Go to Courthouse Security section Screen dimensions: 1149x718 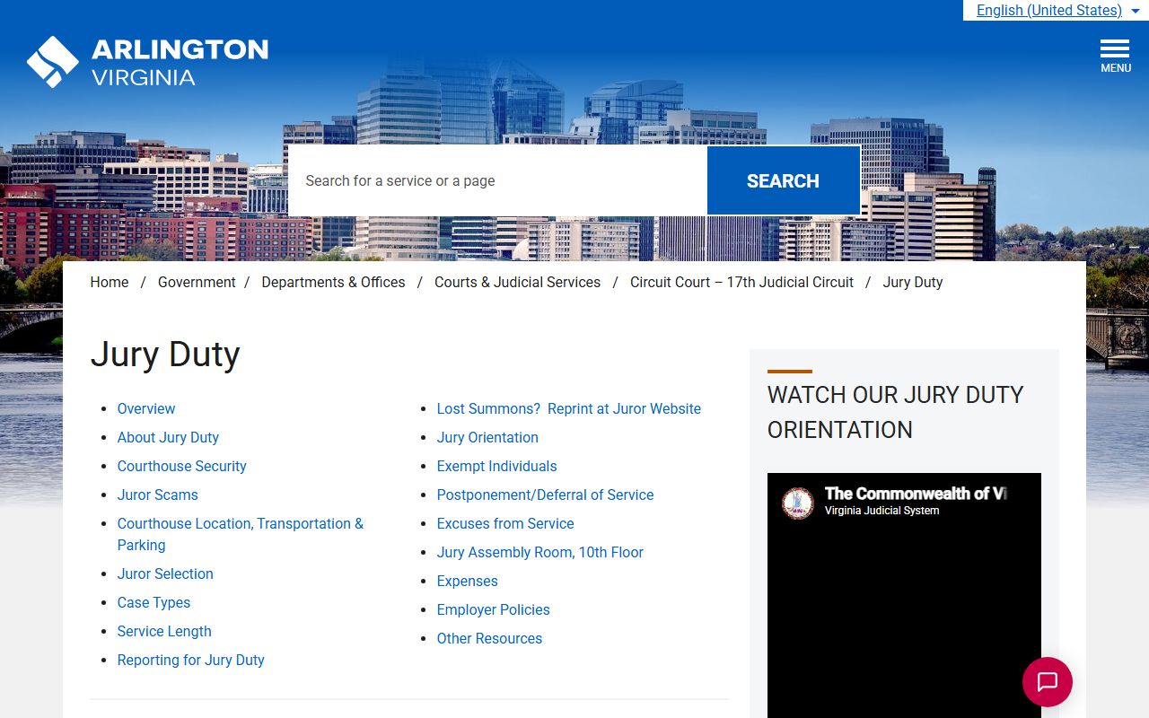(x=181, y=466)
